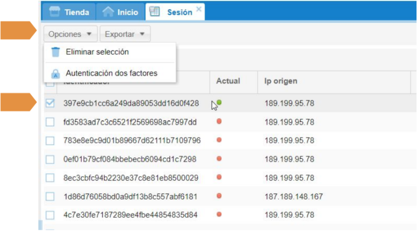This screenshot has height=231, width=418.
Task: Sort by the Ip origen column header
Action: (281, 82)
